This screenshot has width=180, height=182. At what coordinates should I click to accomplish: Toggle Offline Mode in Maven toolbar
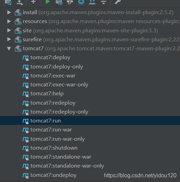pyautogui.click(x=70, y=2)
